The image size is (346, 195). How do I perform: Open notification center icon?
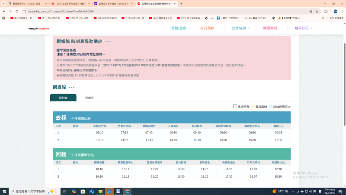[x=341, y=192]
